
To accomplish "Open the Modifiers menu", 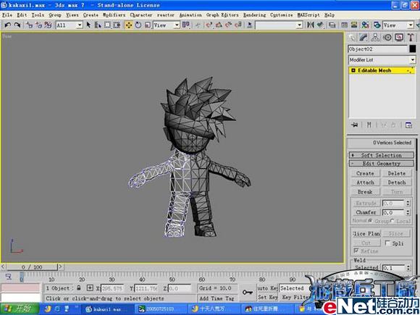I will pos(114,15).
